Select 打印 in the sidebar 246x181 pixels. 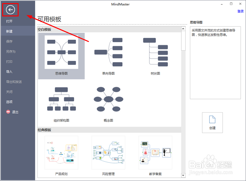pos(9,61)
